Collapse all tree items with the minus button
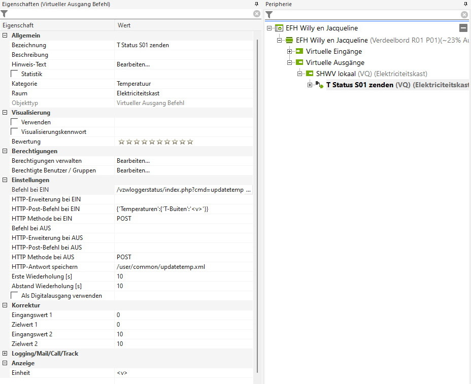This screenshot has width=471, height=384. pos(463,28)
